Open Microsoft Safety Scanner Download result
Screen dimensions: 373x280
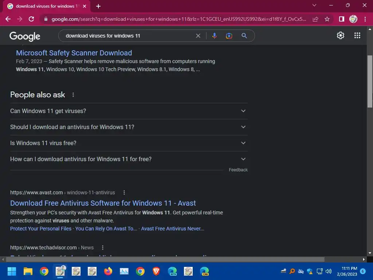pyautogui.click(x=74, y=53)
